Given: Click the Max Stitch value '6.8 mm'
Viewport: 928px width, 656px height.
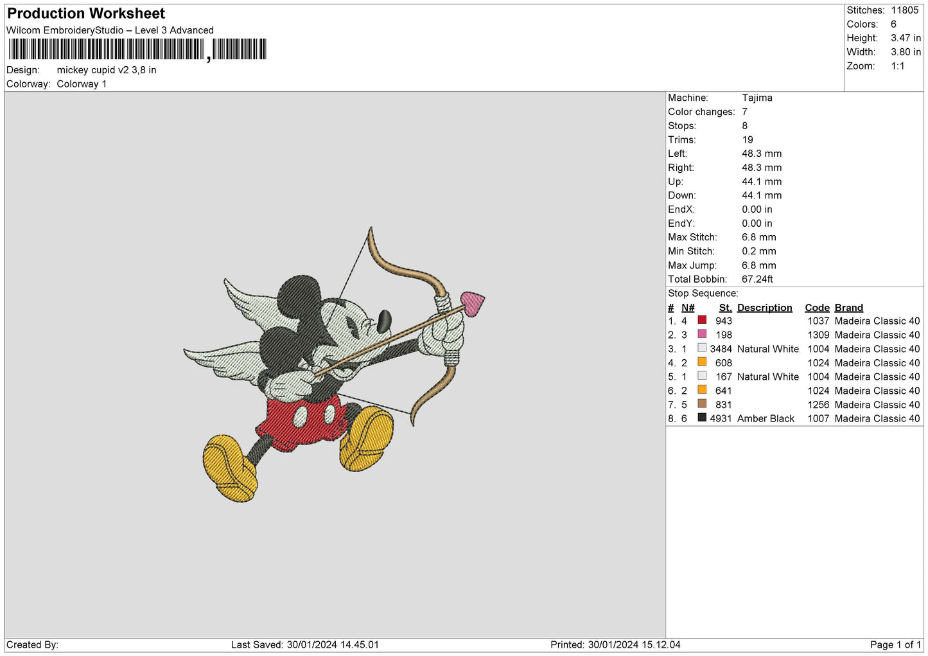Looking at the screenshot, I should click(x=759, y=237).
